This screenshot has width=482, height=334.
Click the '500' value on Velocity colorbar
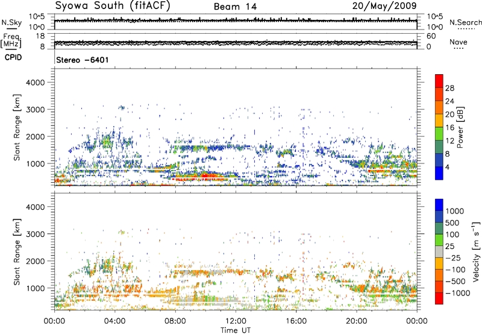[452, 223]
